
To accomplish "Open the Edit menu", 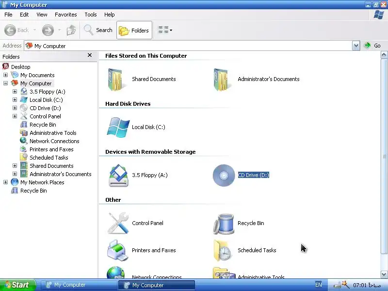I will (x=24, y=15).
